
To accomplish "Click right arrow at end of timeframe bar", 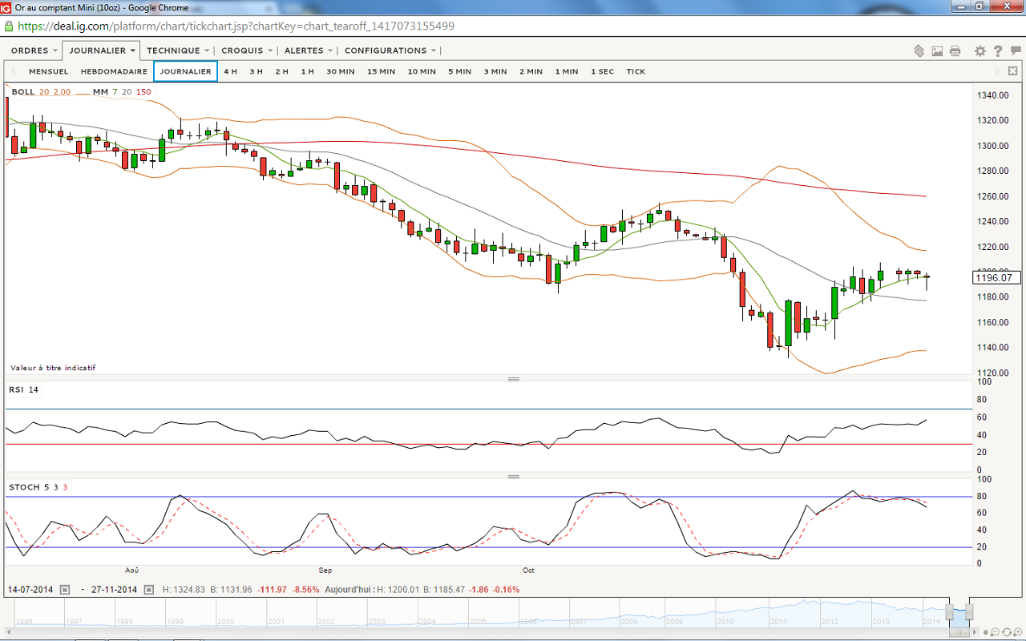I will (999, 71).
